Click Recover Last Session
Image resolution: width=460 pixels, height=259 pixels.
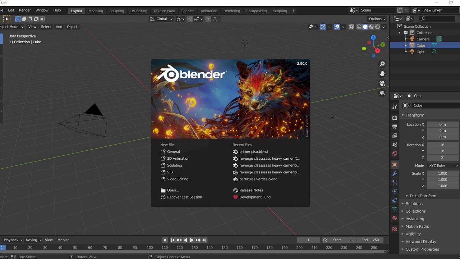[184, 197]
